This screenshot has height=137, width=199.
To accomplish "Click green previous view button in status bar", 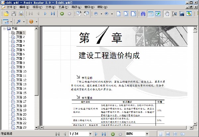I will [x=113, y=134].
